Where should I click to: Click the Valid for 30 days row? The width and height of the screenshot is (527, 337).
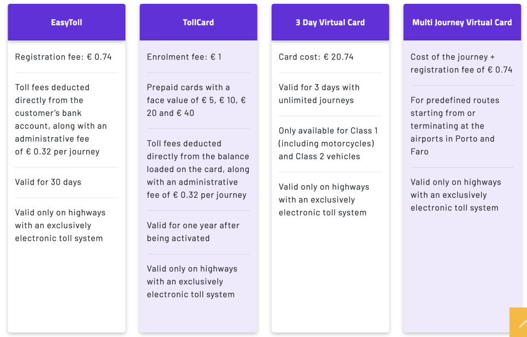click(48, 182)
